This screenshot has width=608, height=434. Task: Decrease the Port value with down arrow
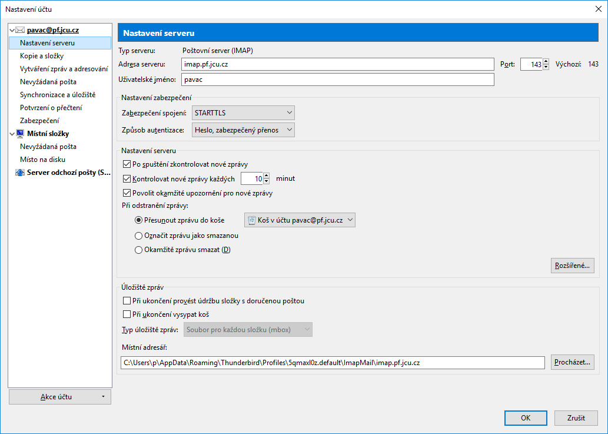(546, 67)
